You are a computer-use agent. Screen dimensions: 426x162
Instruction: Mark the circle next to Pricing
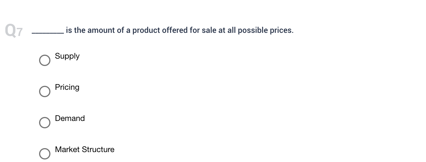point(44,91)
